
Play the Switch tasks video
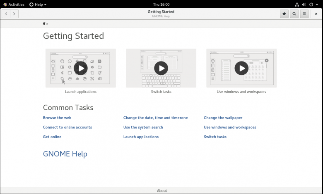pyautogui.click(x=161, y=68)
